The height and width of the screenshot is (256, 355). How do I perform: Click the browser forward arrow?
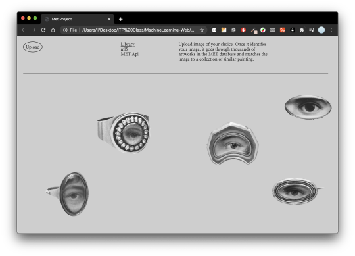[34, 30]
